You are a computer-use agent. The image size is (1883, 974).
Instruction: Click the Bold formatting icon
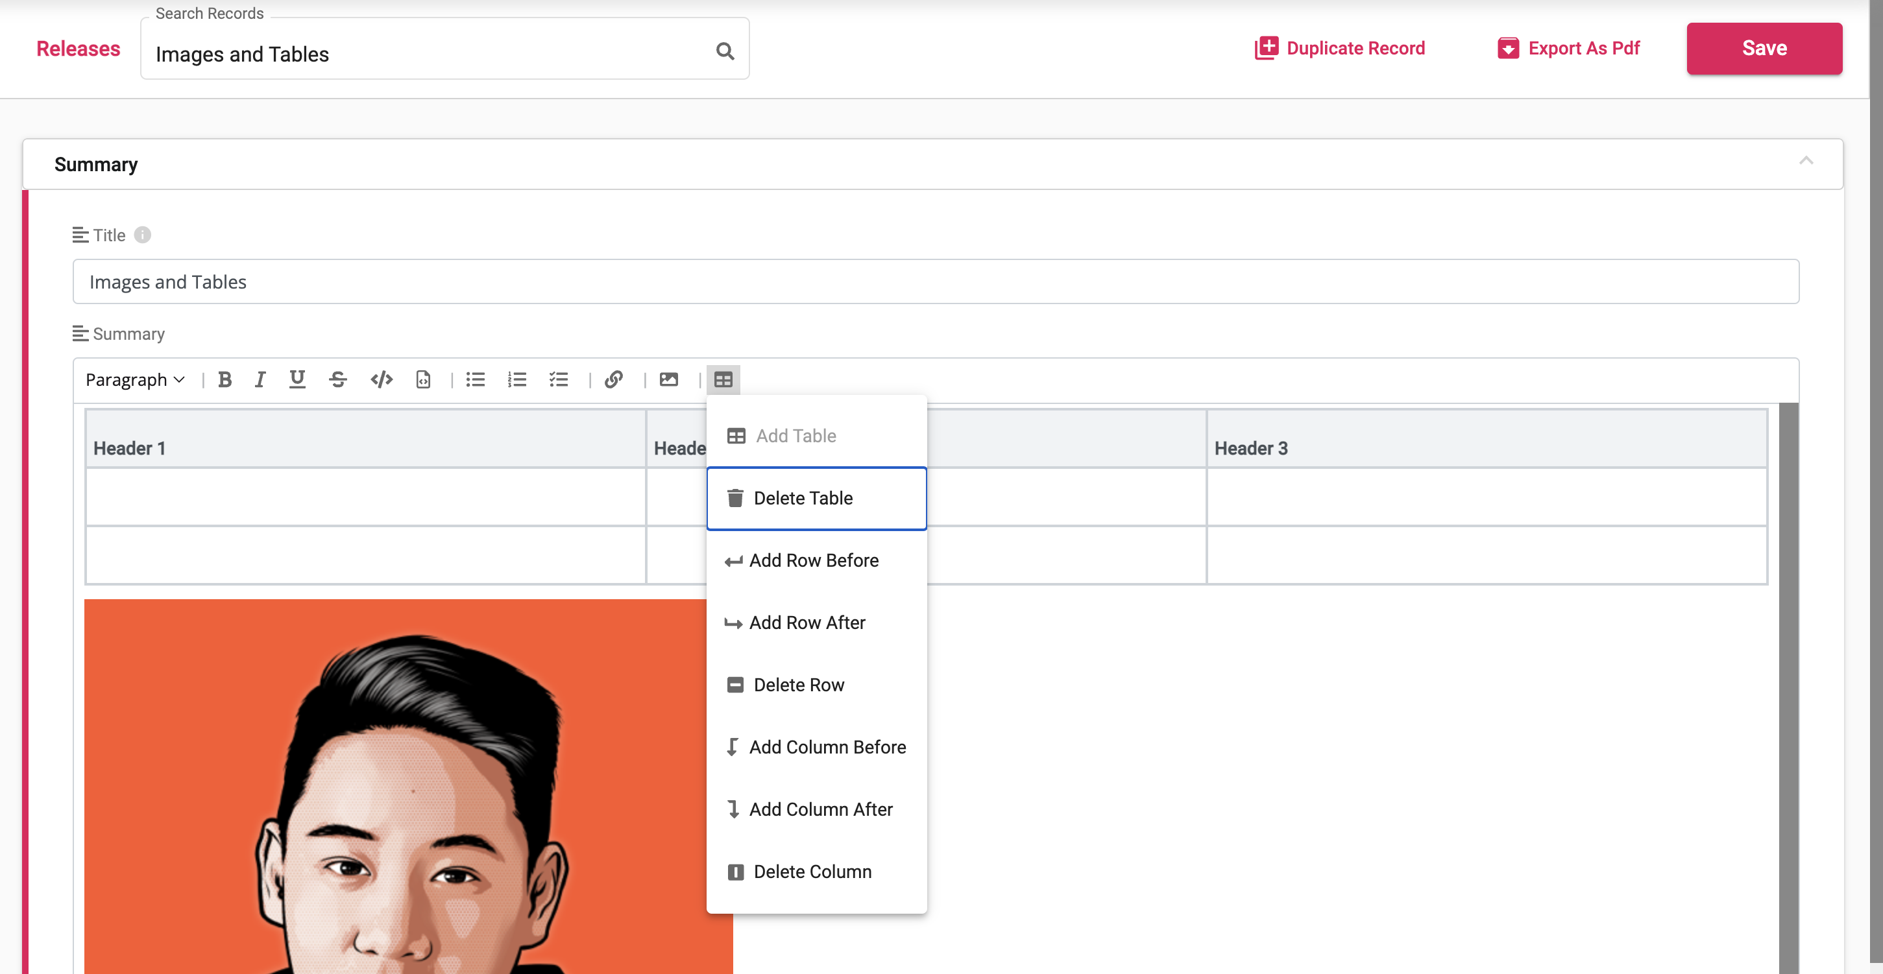223,380
